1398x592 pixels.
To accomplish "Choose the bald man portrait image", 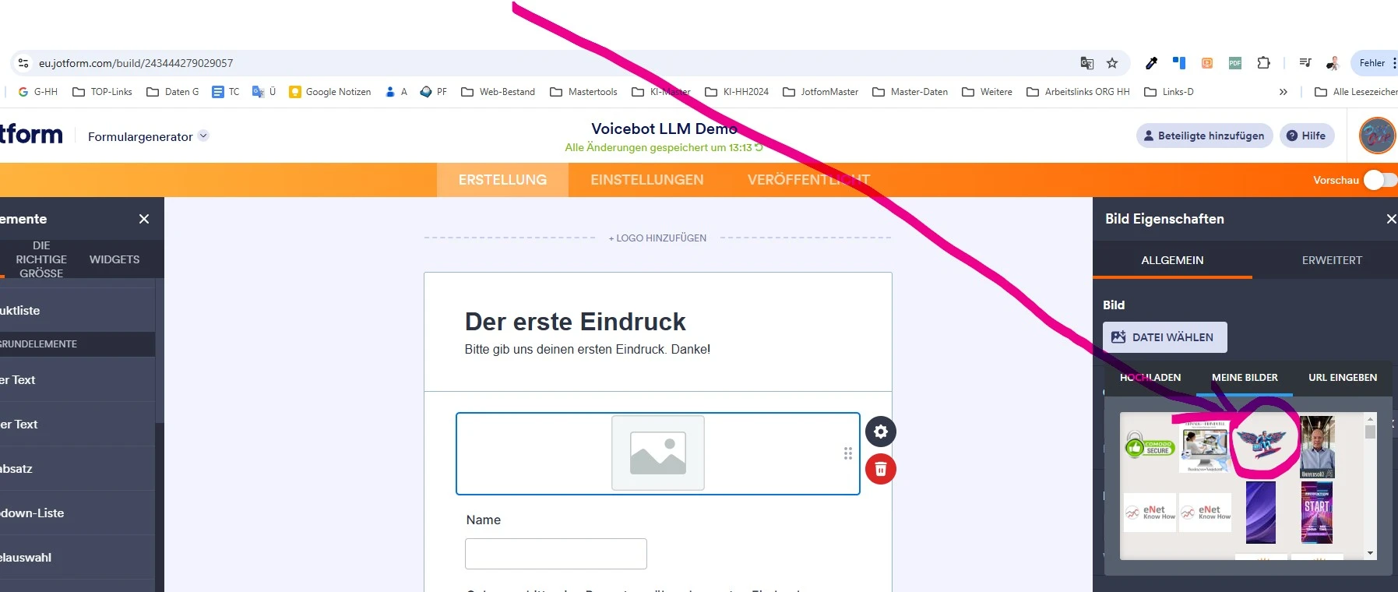I will coord(1317,446).
